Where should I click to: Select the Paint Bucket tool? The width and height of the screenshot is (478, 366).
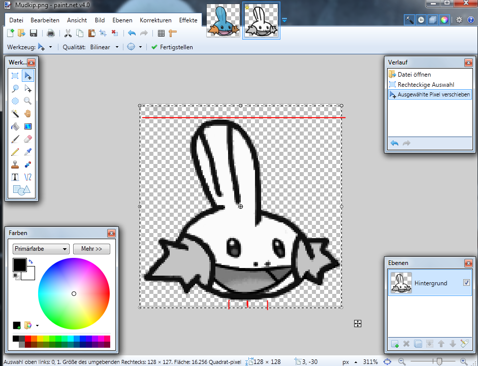[15, 126]
